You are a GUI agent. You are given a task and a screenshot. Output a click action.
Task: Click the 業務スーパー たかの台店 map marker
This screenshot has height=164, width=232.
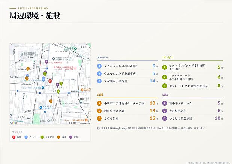pyautogui.click(x=41, y=107)
